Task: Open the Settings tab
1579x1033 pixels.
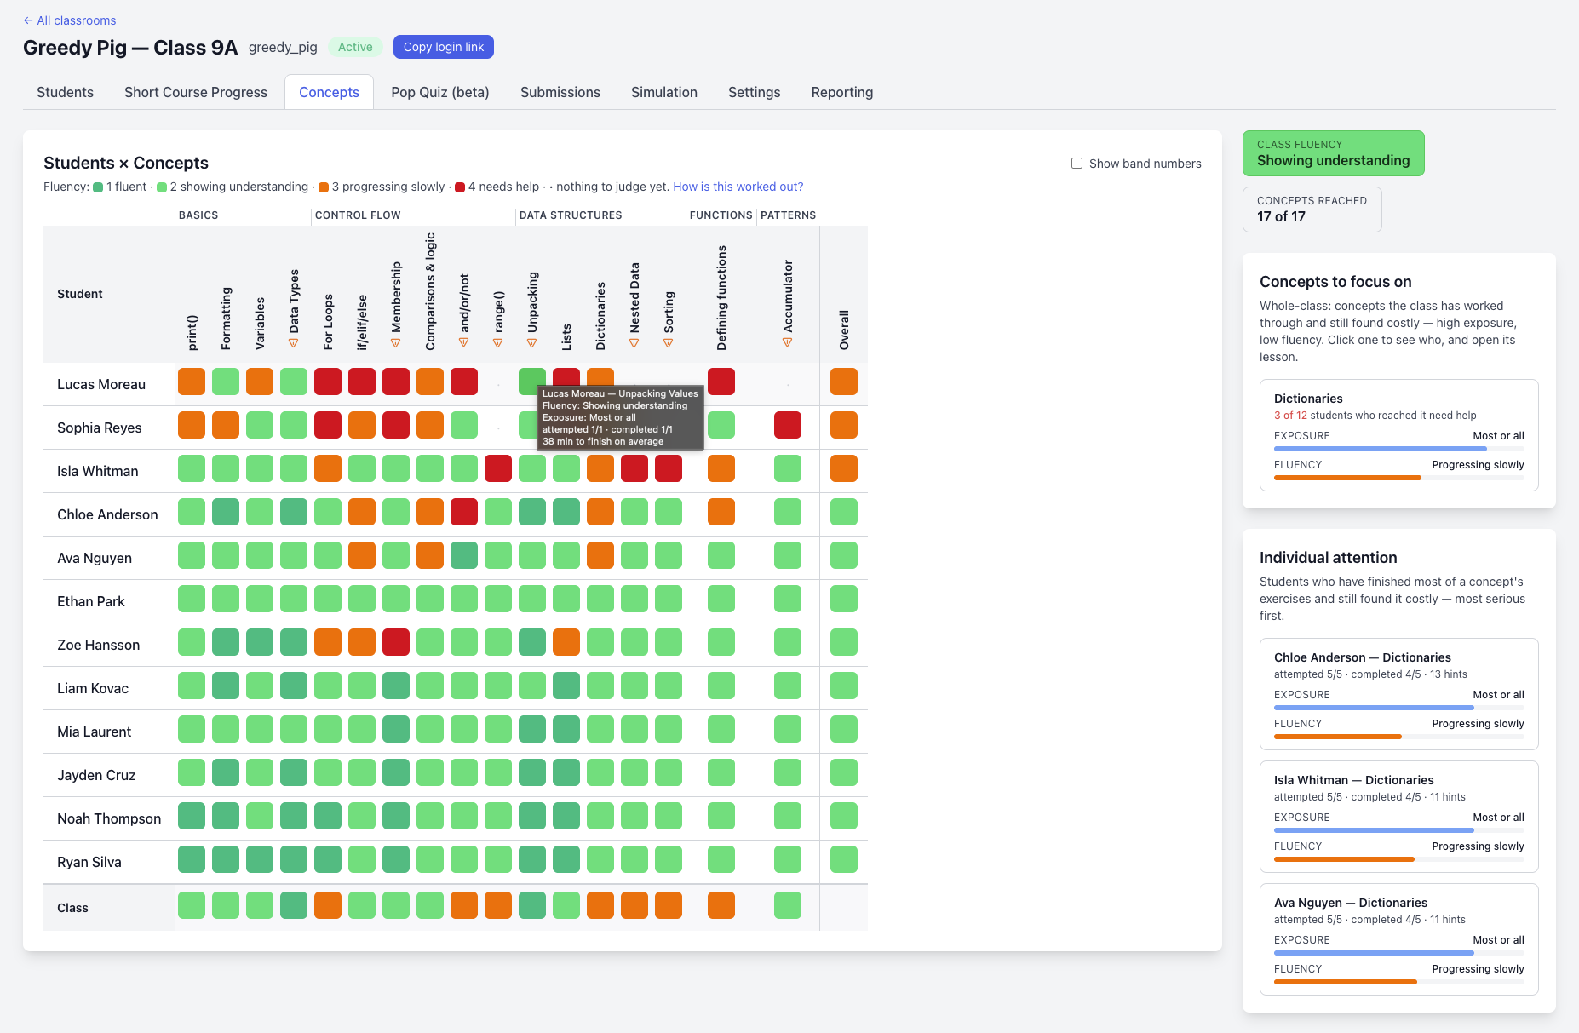Action: 755,92
